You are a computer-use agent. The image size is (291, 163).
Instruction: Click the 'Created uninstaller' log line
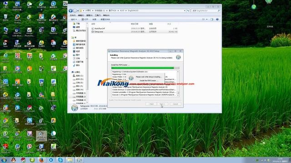point(144,92)
